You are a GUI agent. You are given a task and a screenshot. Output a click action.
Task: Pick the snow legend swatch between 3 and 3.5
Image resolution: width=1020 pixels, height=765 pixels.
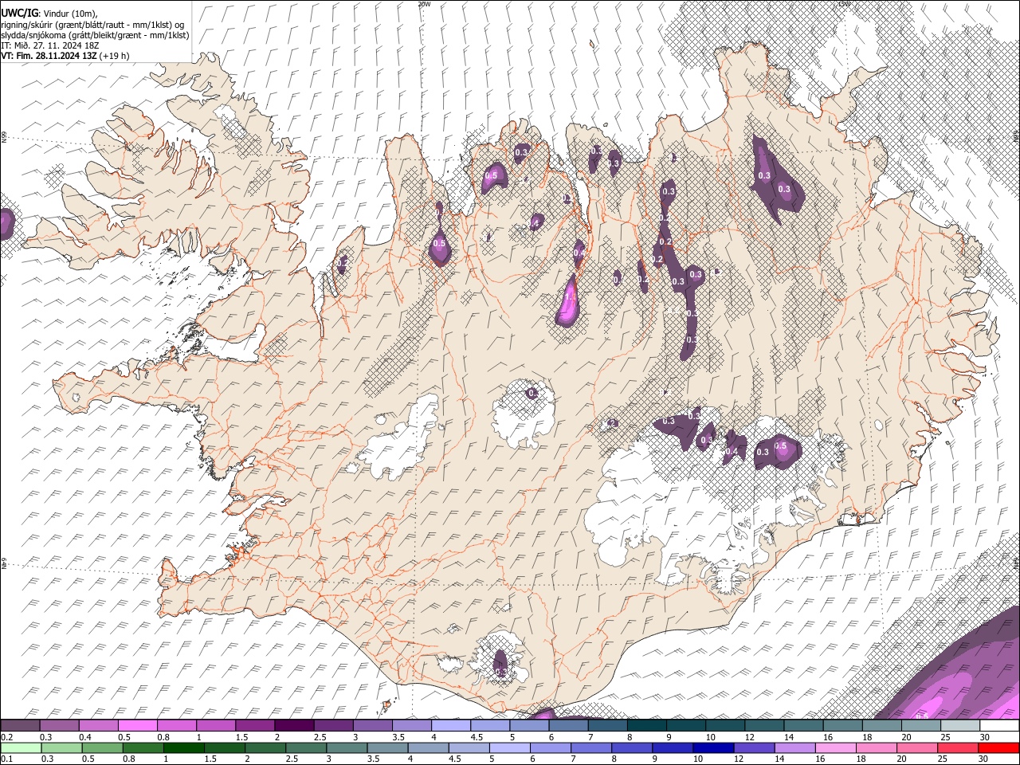372,726
